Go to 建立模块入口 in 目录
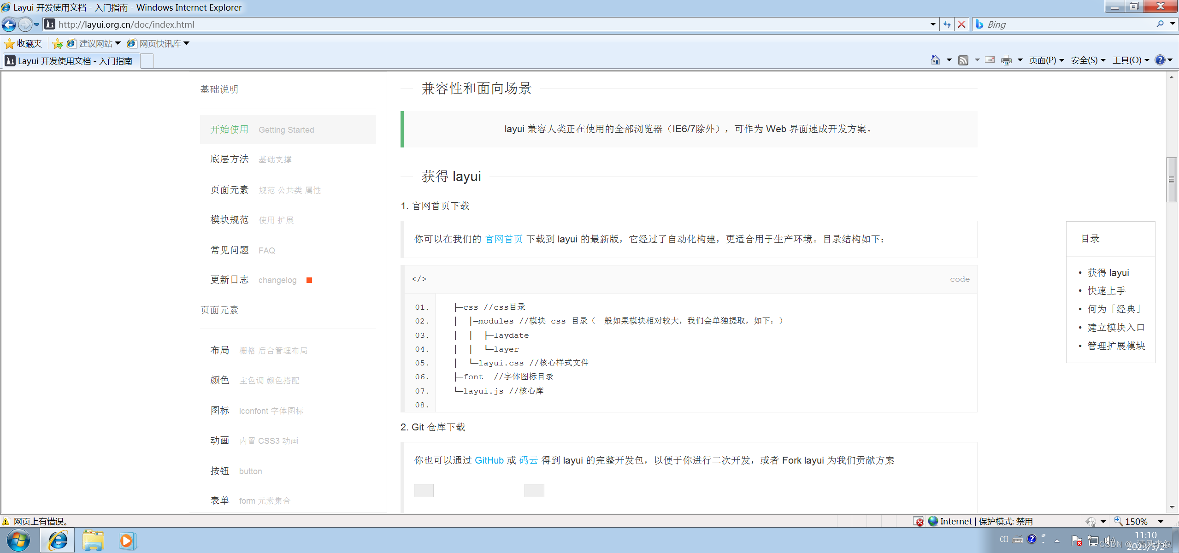The image size is (1179, 553). tap(1116, 327)
